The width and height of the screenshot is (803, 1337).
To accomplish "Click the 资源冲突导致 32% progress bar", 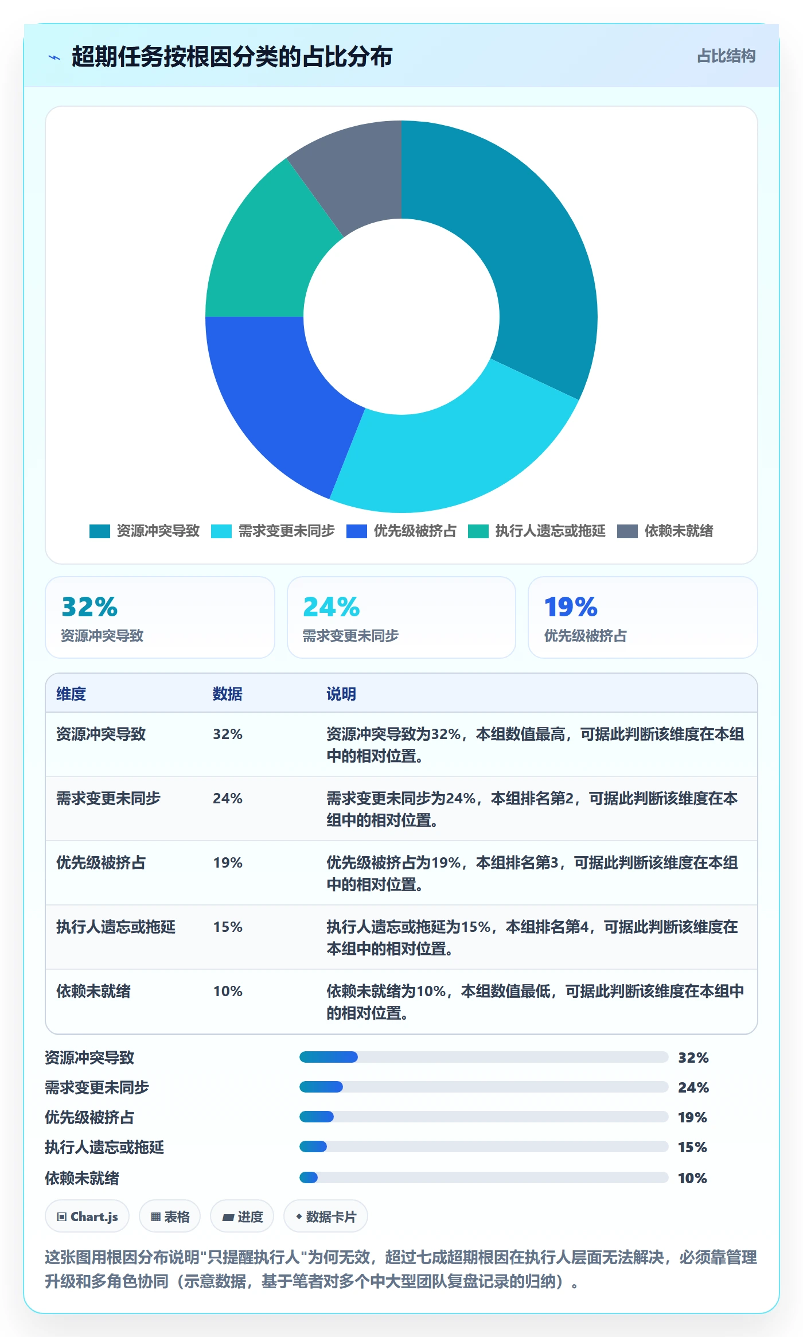I will coord(484,1057).
